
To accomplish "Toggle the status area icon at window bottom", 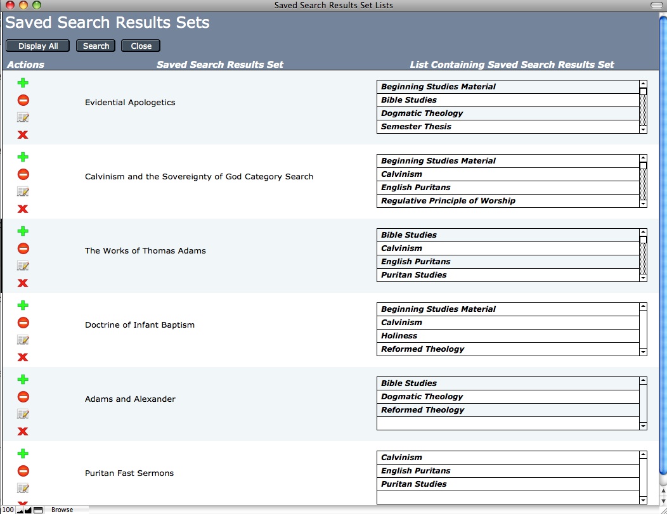I will (x=38, y=510).
